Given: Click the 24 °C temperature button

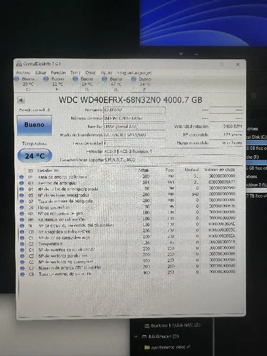Looking at the screenshot, I should 35,156.
